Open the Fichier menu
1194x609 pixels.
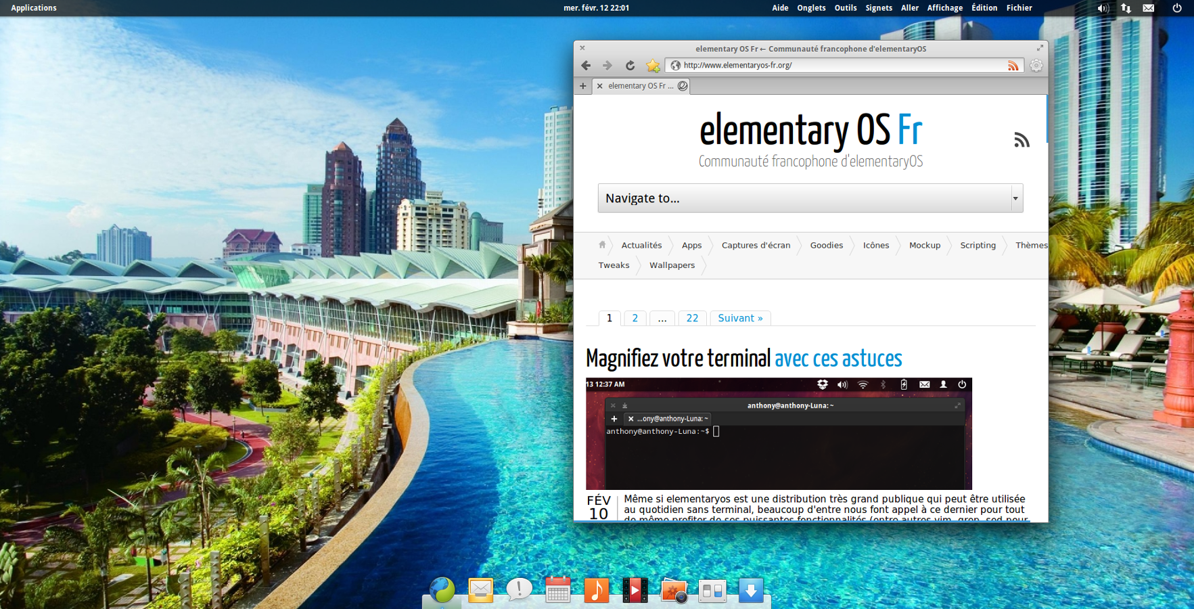[1019, 8]
